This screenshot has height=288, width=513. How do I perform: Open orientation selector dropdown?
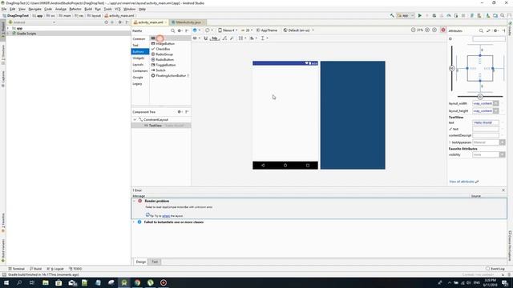(209, 30)
